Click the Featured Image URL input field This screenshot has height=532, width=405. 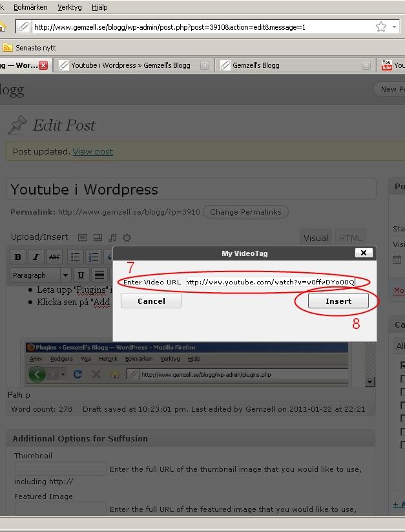tap(60, 509)
